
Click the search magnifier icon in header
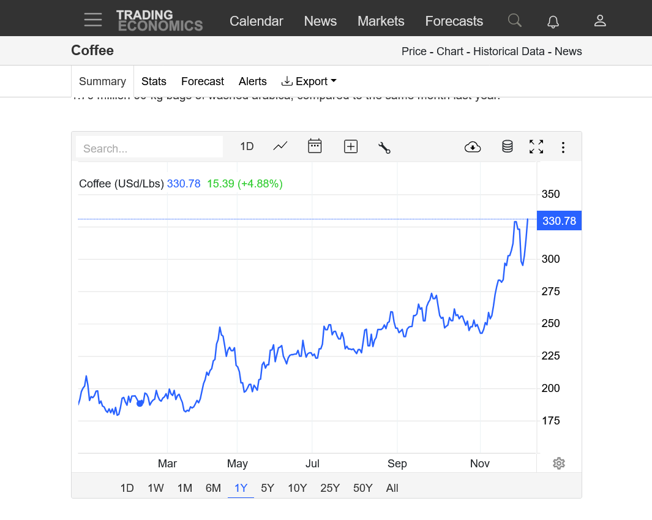[x=514, y=21]
